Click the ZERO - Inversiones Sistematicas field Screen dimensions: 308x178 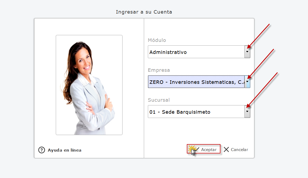tap(196, 82)
